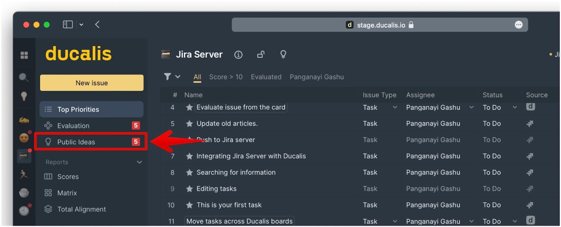Sort by the Source column header

(x=536, y=95)
